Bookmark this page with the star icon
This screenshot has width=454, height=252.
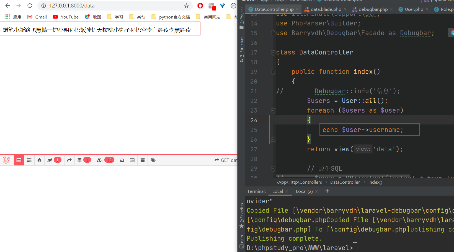(187, 6)
